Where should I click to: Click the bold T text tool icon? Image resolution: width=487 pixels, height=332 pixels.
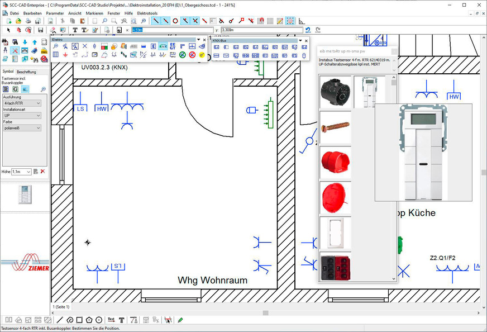point(75,30)
